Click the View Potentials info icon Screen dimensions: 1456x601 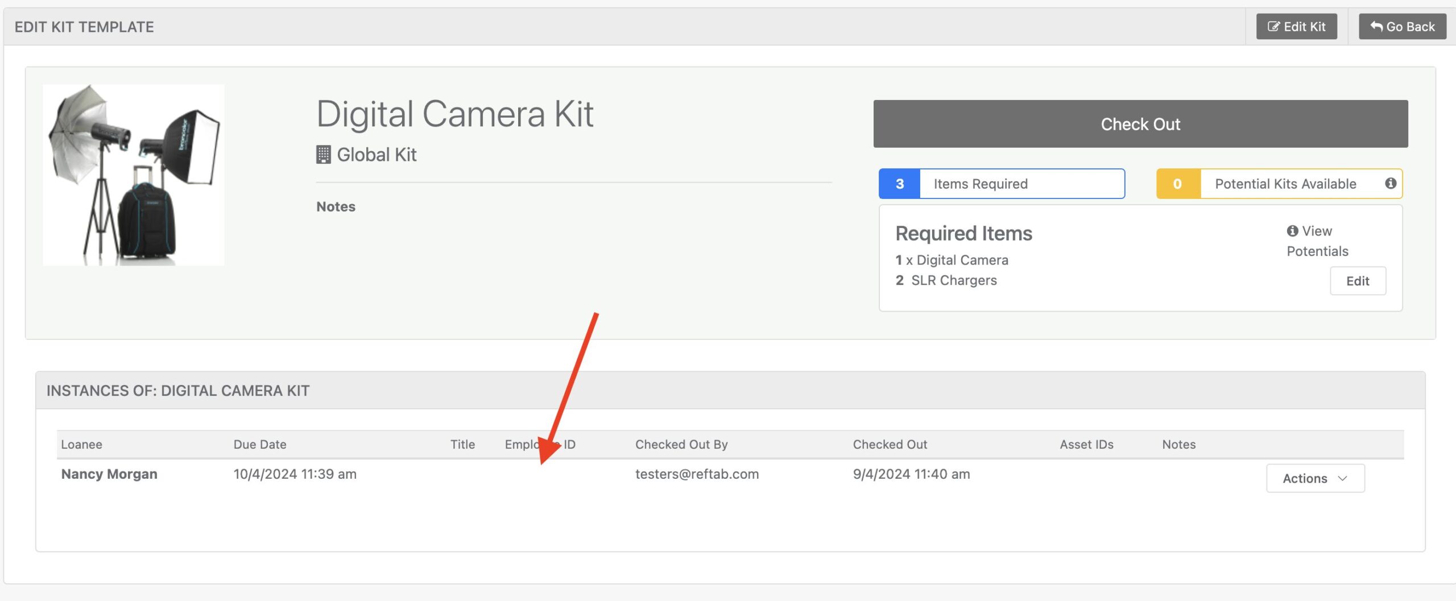(1293, 231)
